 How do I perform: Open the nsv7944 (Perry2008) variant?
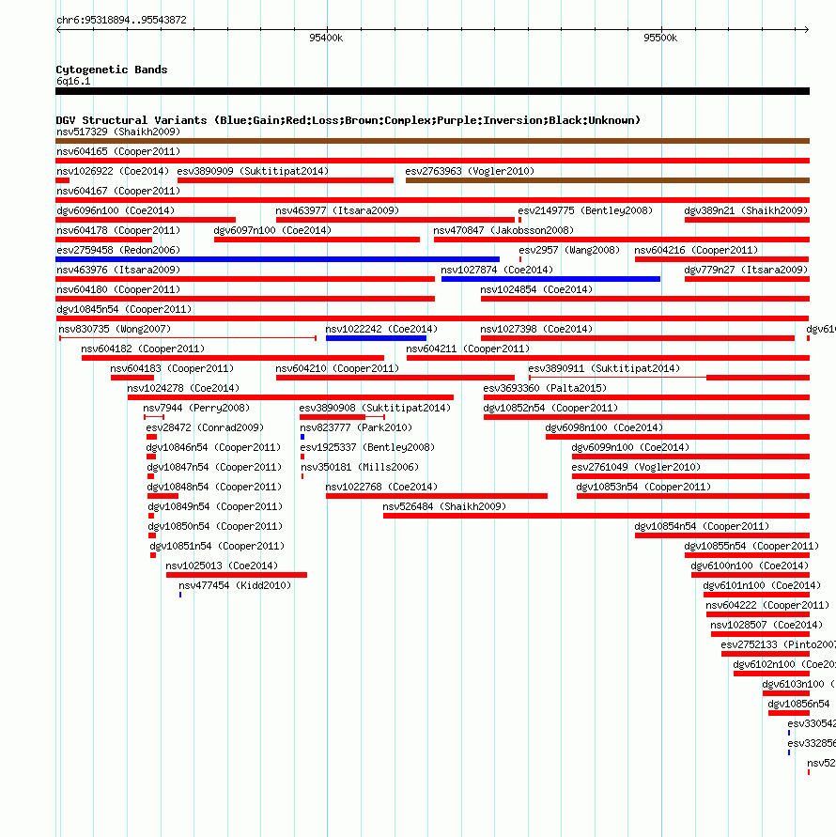tap(196, 409)
